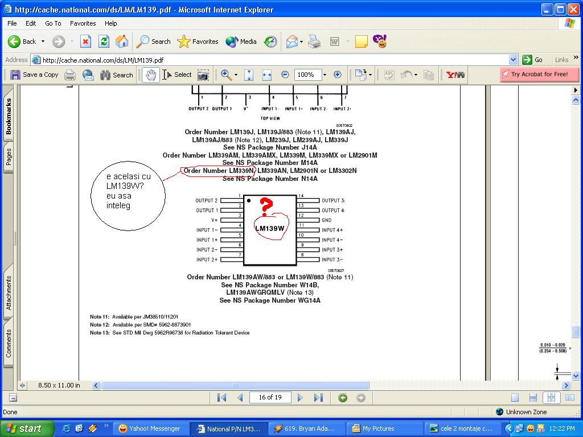The width and height of the screenshot is (583, 437).
Task: Select the Snapshot camera tool
Action: point(203,75)
